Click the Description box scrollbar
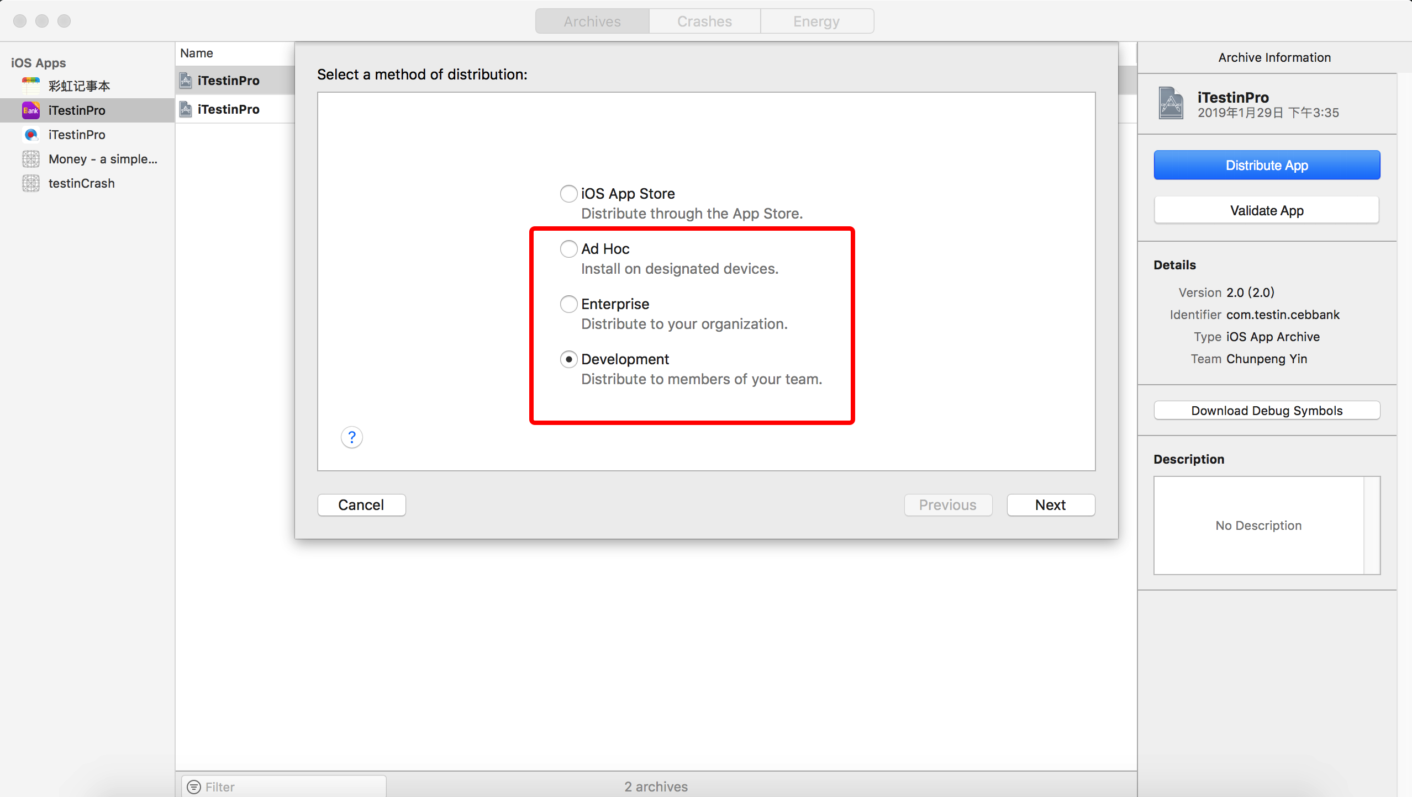The image size is (1412, 797). 1372,525
